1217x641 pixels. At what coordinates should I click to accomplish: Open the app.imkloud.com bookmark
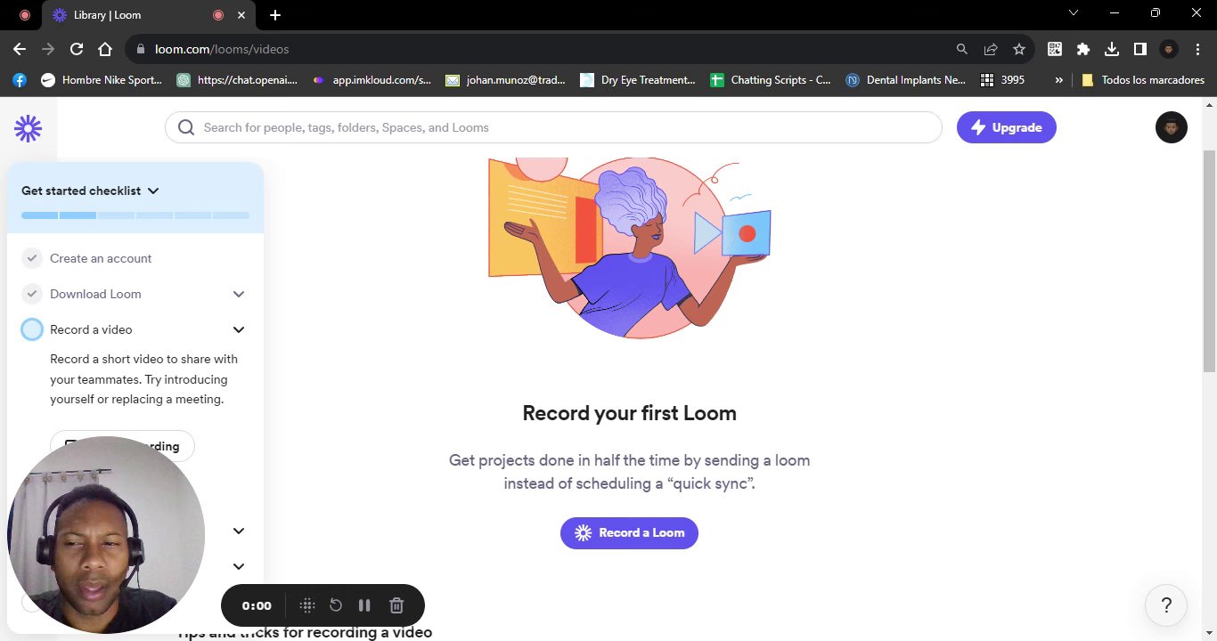point(372,80)
